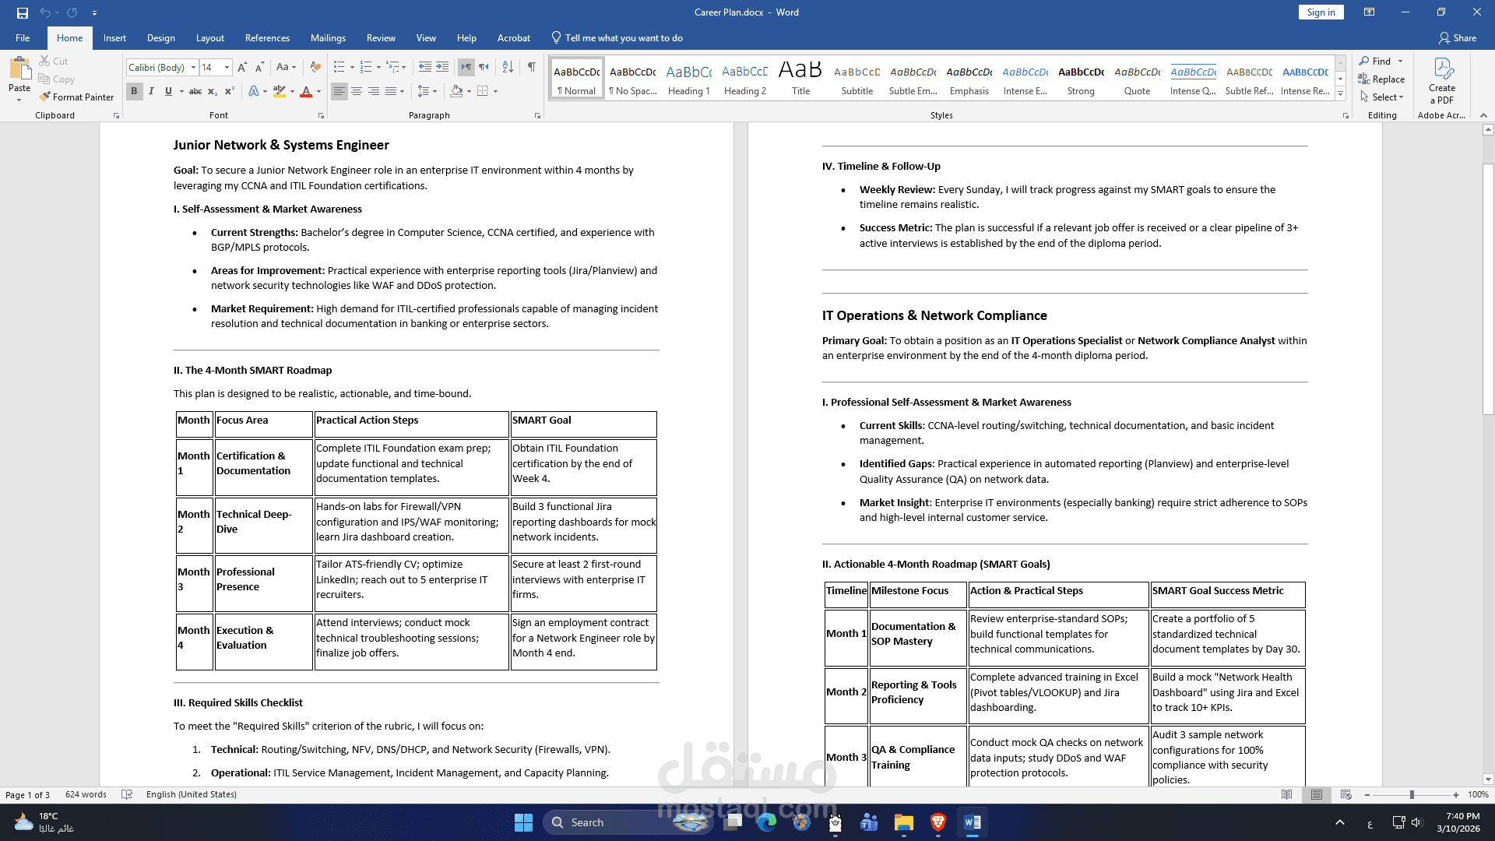Switch to the Insert tab
Image resolution: width=1495 pixels, height=841 pixels.
pyautogui.click(x=114, y=38)
